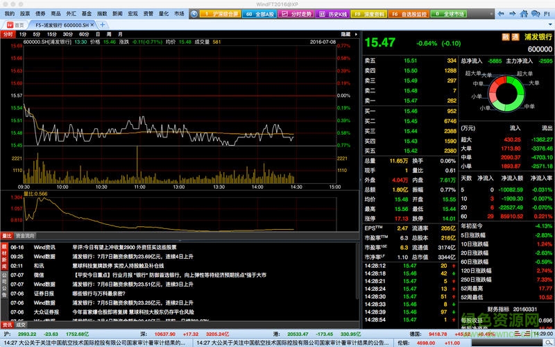Open the 新闻 menu
555x347 pixels.
(117, 13)
